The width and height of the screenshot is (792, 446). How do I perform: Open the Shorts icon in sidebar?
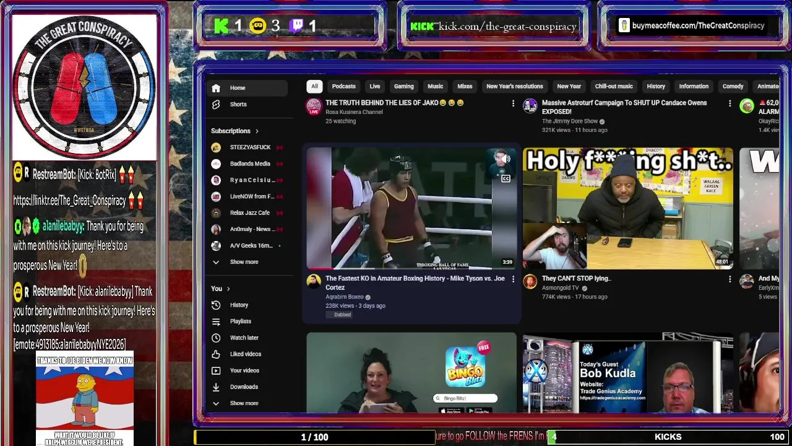(216, 105)
